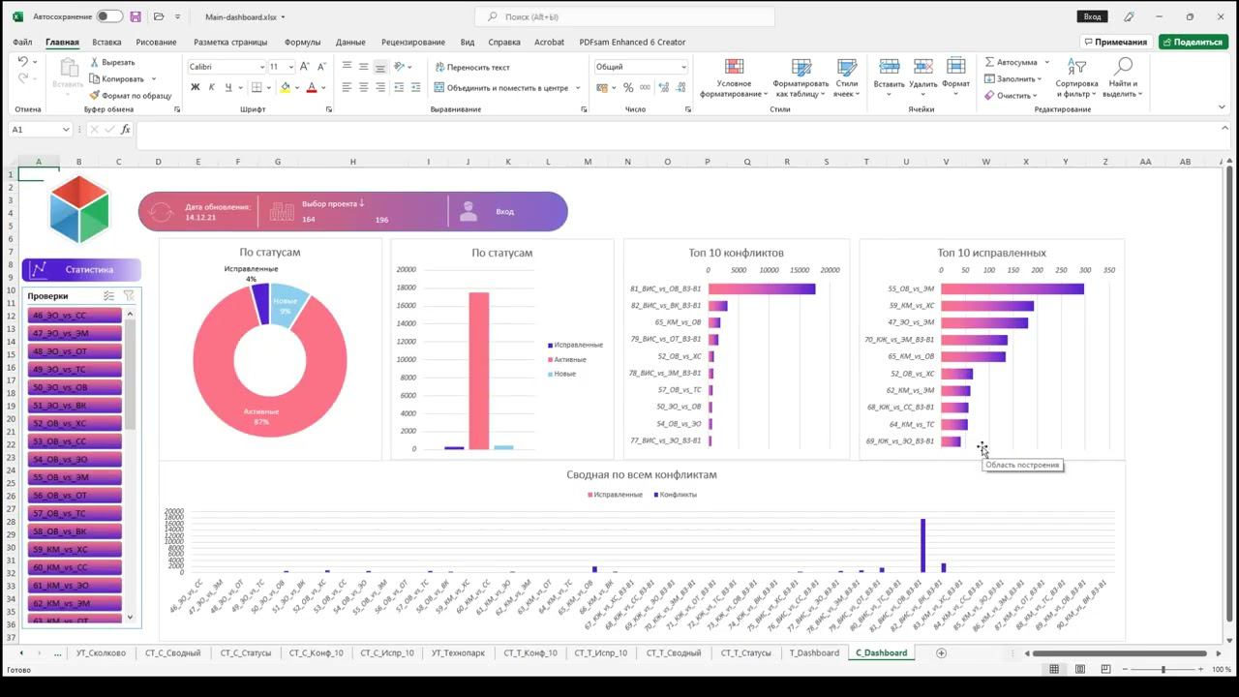Image resolution: width=1239 pixels, height=697 pixels.
Task: Click the Статистика button on dashboard
Action: pyautogui.click(x=81, y=270)
